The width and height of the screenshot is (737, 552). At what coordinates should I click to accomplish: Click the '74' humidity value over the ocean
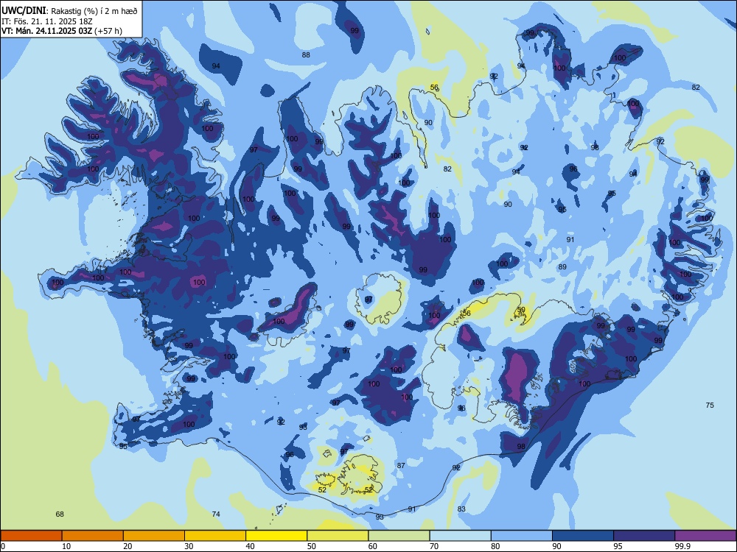[x=216, y=514]
